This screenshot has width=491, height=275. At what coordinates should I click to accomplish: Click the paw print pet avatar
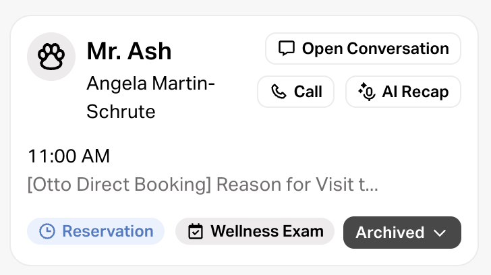pos(51,57)
